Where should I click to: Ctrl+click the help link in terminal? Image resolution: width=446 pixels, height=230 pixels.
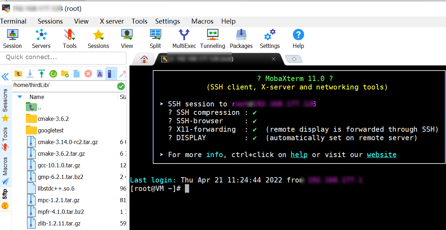299,154
